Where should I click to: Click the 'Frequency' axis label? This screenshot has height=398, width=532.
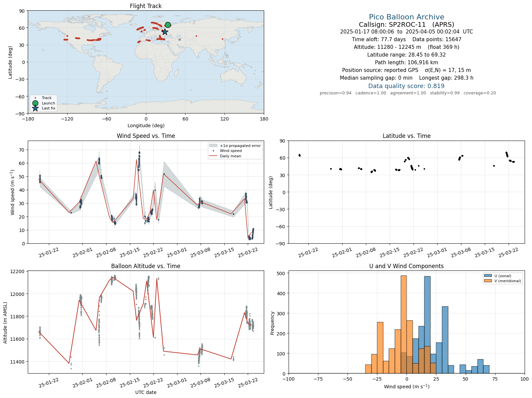tap(273, 323)
